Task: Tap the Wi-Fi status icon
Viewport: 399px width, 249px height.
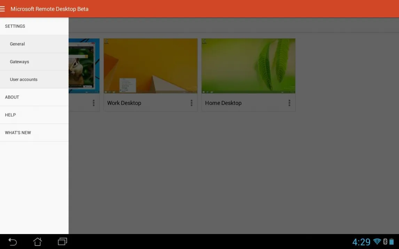Action: pos(377,241)
